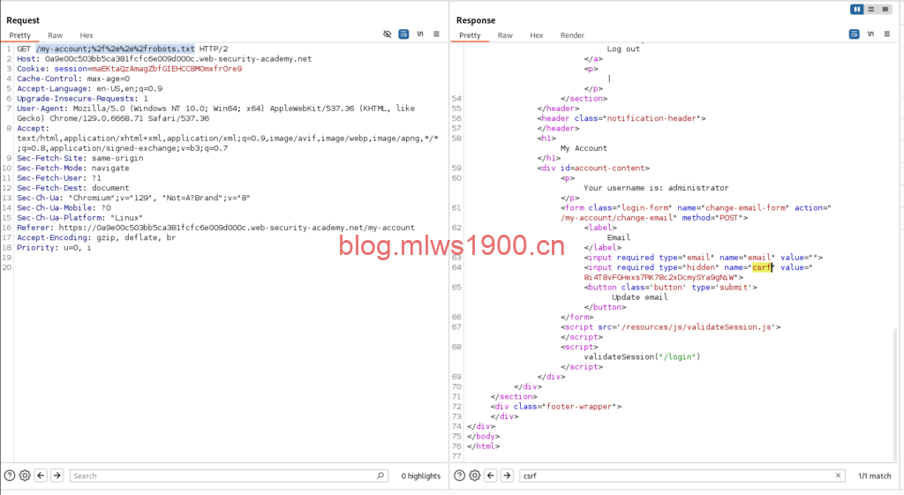The height and width of the screenshot is (495, 904).
Task: Click the Upgrade-Insecure-Requests: 1 line
Action: point(82,99)
